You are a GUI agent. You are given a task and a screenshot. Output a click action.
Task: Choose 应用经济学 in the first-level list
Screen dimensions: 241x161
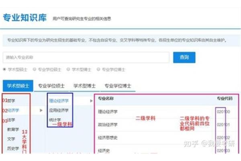click(x=59, y=110)
